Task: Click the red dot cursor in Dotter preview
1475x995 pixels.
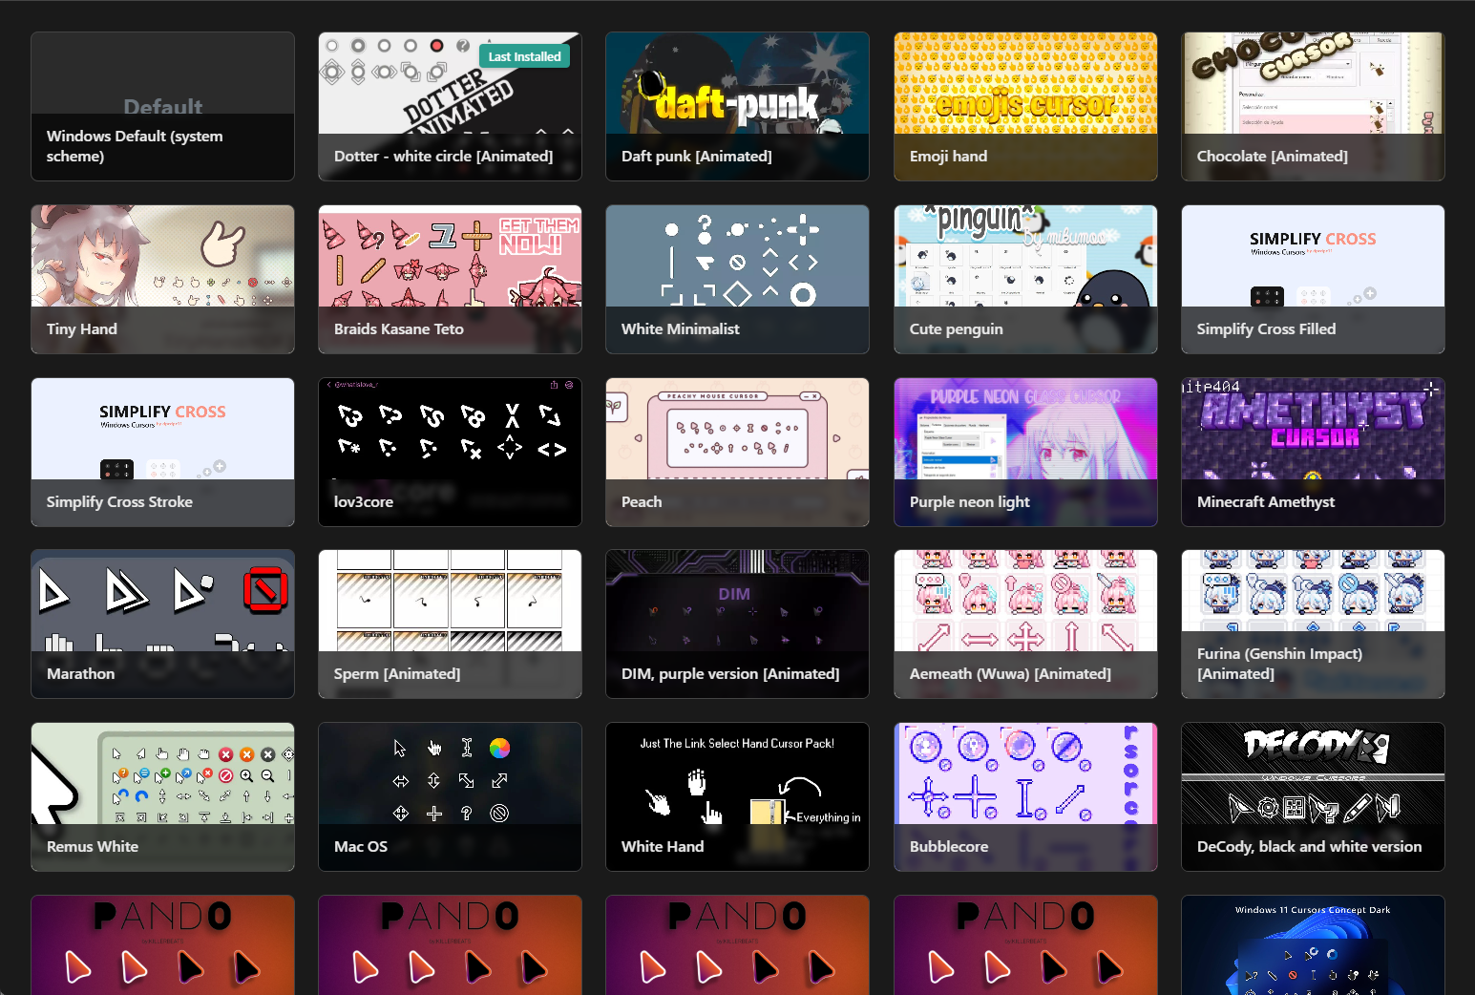Action: (436, 45)
